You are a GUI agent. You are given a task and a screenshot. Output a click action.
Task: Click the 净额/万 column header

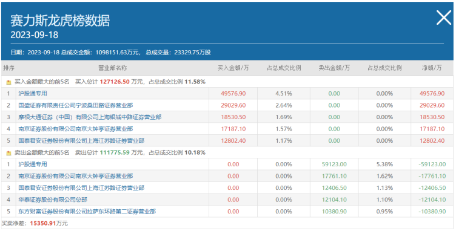pos(432,68)
